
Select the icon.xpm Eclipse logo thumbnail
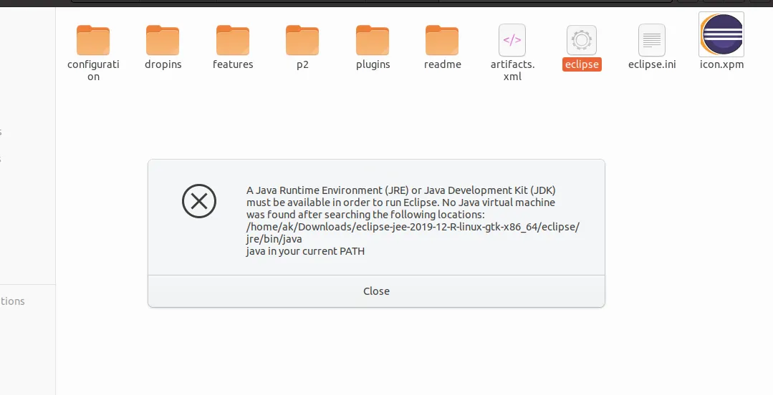click(721, 34)
